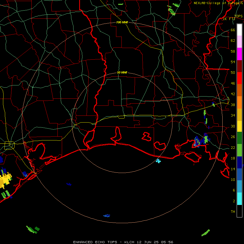The image size is (244, 244).
Task: Pick the navy blue legend swatch
Action: pos(239,162)
